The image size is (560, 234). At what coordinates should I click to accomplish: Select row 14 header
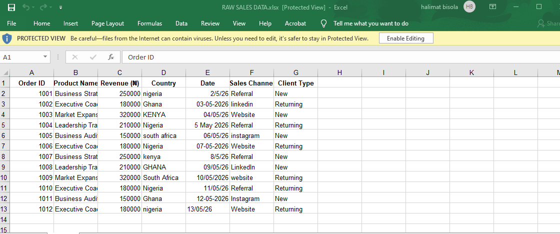pyautogui.click(x=4, y=219)
